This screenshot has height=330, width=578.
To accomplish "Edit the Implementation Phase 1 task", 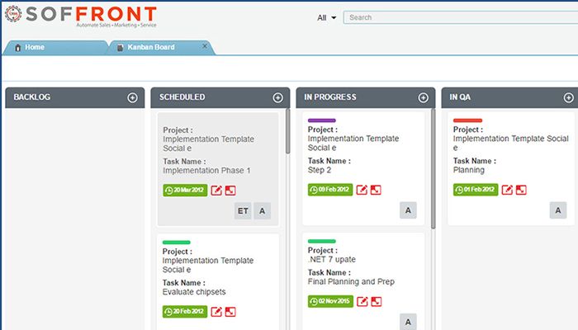I will 216,191.
